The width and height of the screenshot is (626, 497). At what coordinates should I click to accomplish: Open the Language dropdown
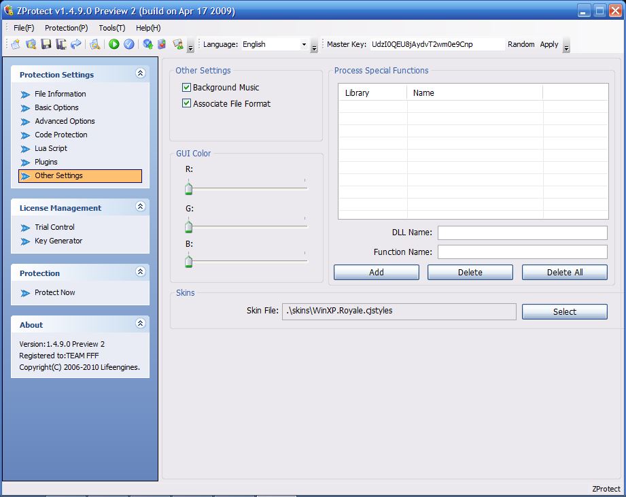pos(304,44)
